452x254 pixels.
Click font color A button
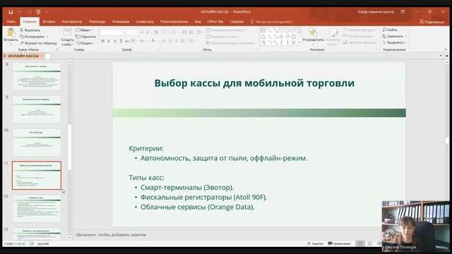tap(153, 41)
